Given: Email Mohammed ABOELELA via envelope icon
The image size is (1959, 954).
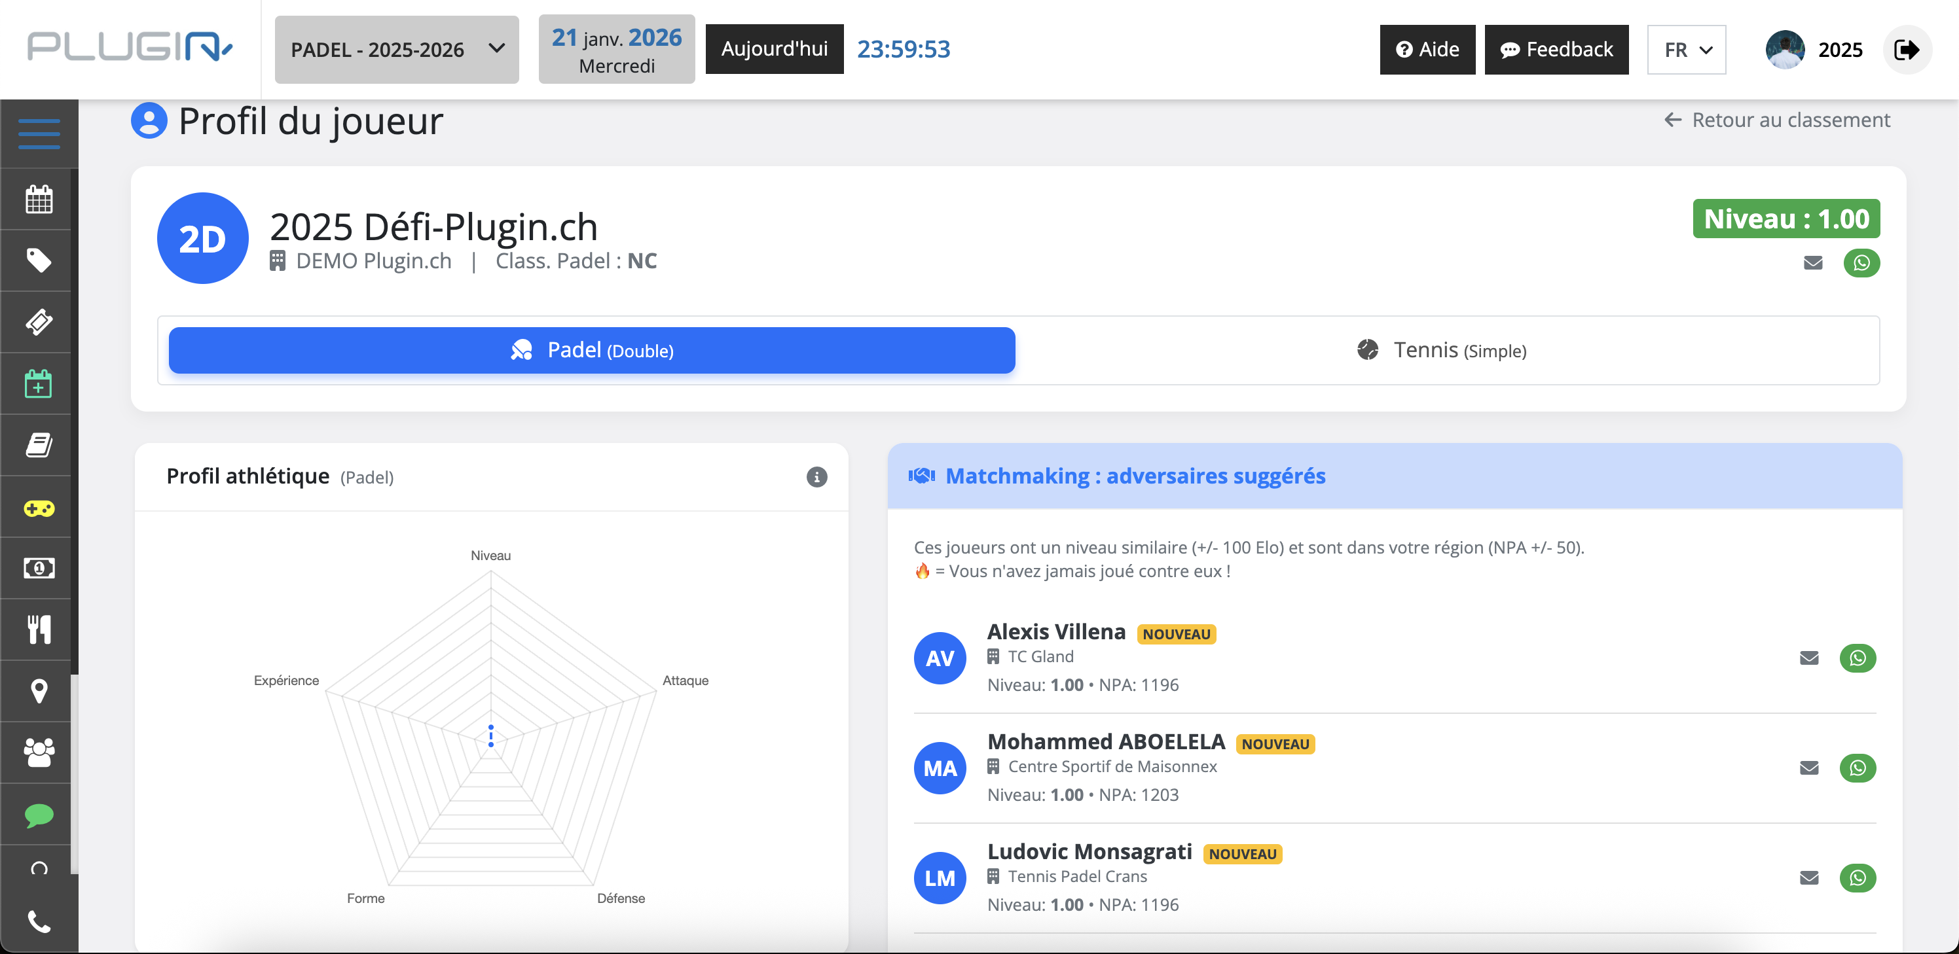Looking at the screenshot, I should [x=1808, y=768].
